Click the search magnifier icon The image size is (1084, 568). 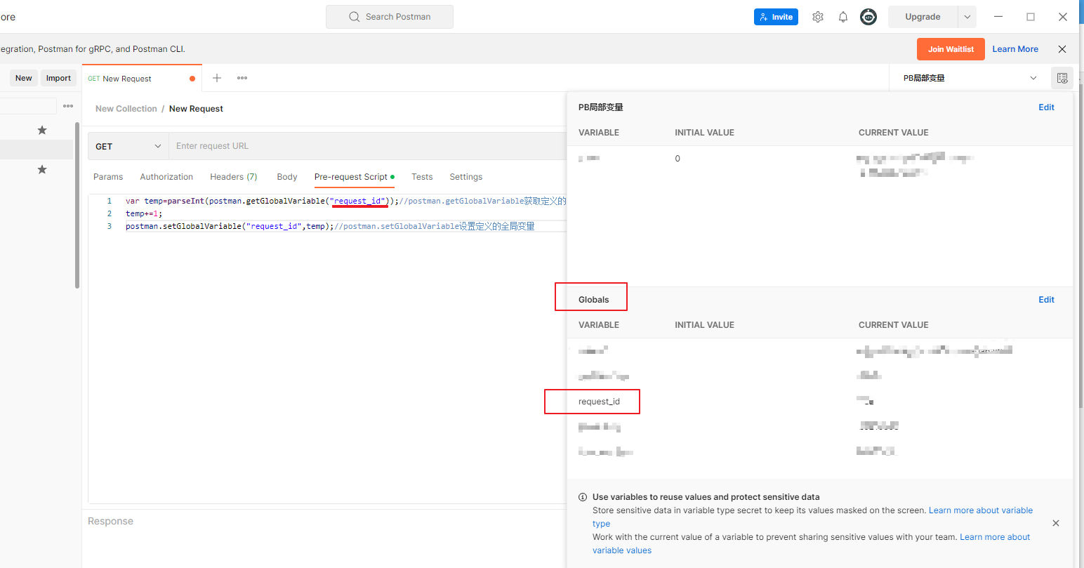click(355, 17)
